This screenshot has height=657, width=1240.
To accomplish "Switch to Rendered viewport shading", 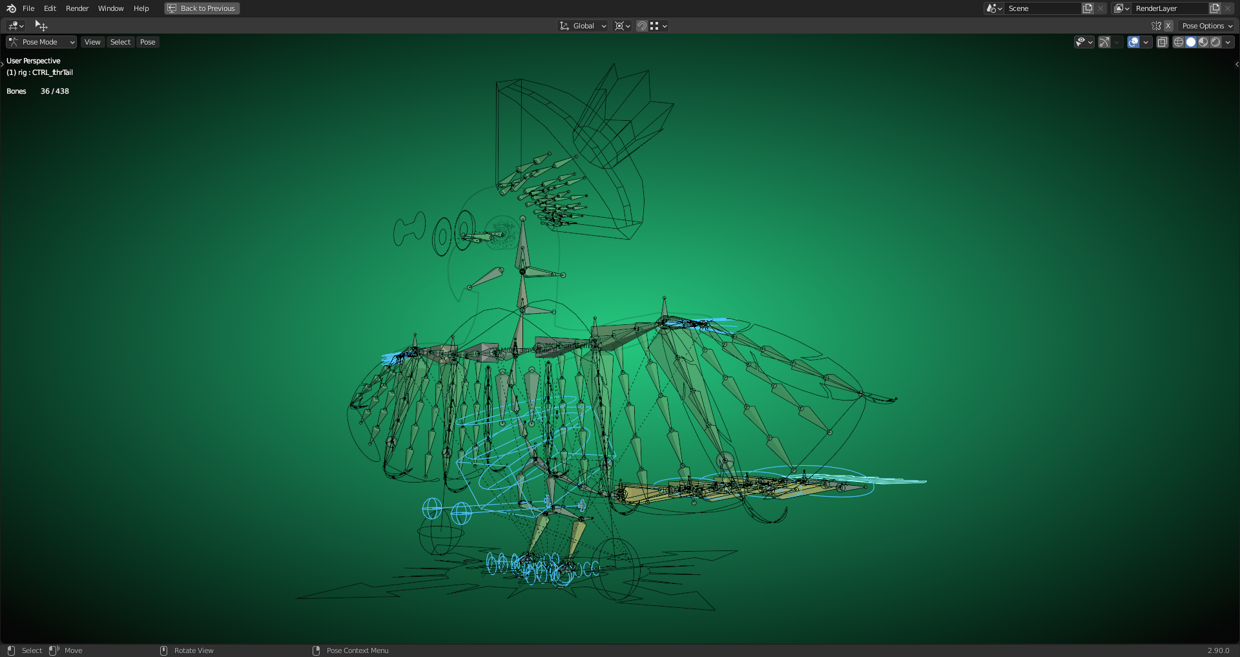I will [x=1215, y=41].
